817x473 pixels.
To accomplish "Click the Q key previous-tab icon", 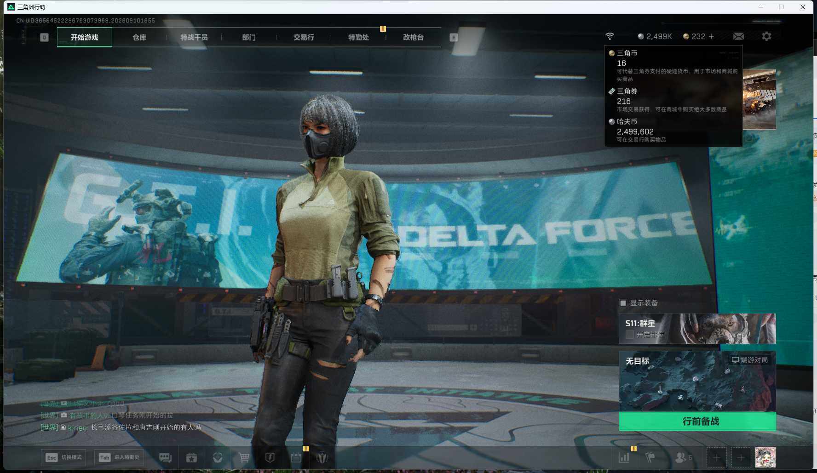I will 44,37.
